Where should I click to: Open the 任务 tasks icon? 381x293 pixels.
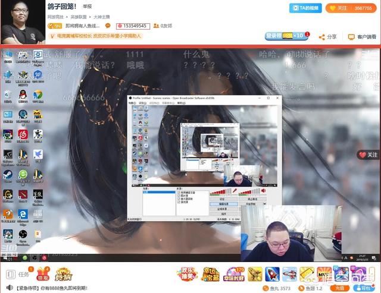click(x=17, y=274)
